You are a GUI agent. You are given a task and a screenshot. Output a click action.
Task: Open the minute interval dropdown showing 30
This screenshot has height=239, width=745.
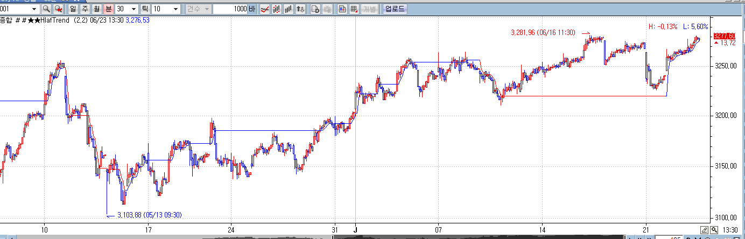pyautogui.click(x=133, y=9)
